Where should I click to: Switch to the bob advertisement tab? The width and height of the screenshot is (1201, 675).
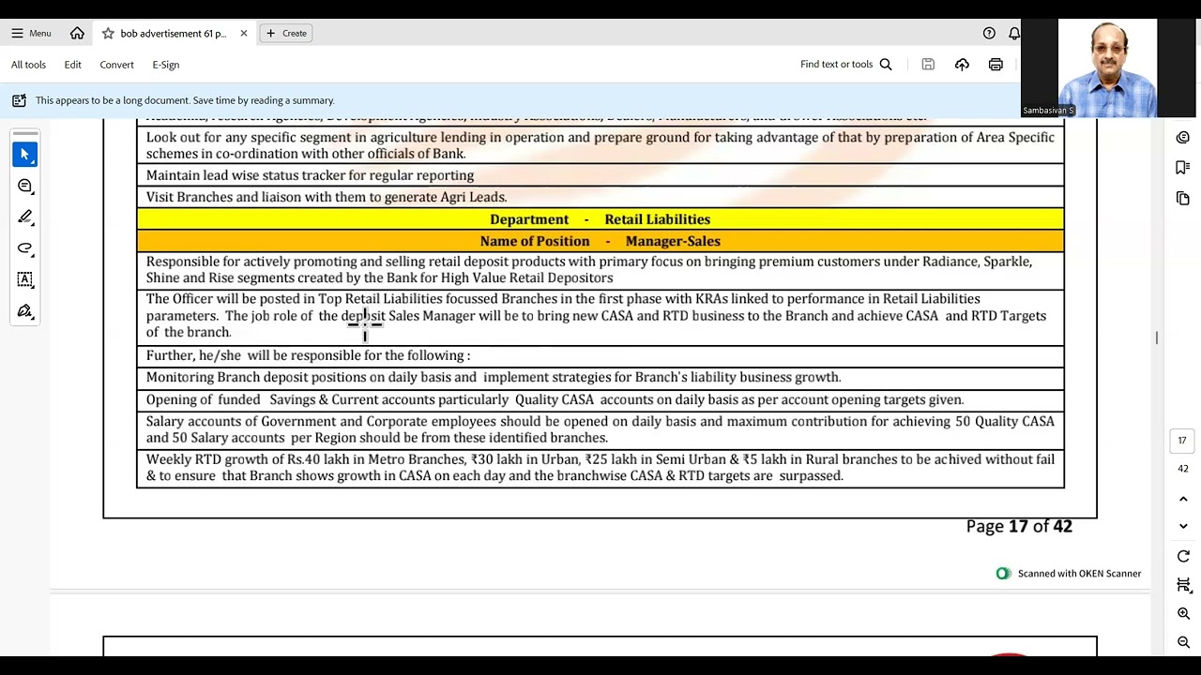pos(174,33)
